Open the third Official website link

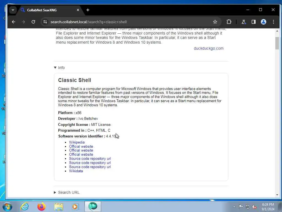click(81, 155)
